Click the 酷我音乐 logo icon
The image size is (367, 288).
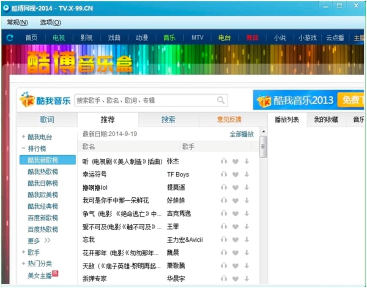[x=27, y=100]
